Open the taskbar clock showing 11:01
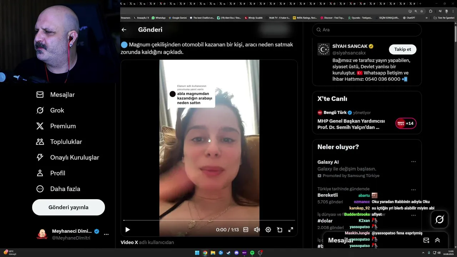Screen dimensions: 457x257 click(449, 253)
